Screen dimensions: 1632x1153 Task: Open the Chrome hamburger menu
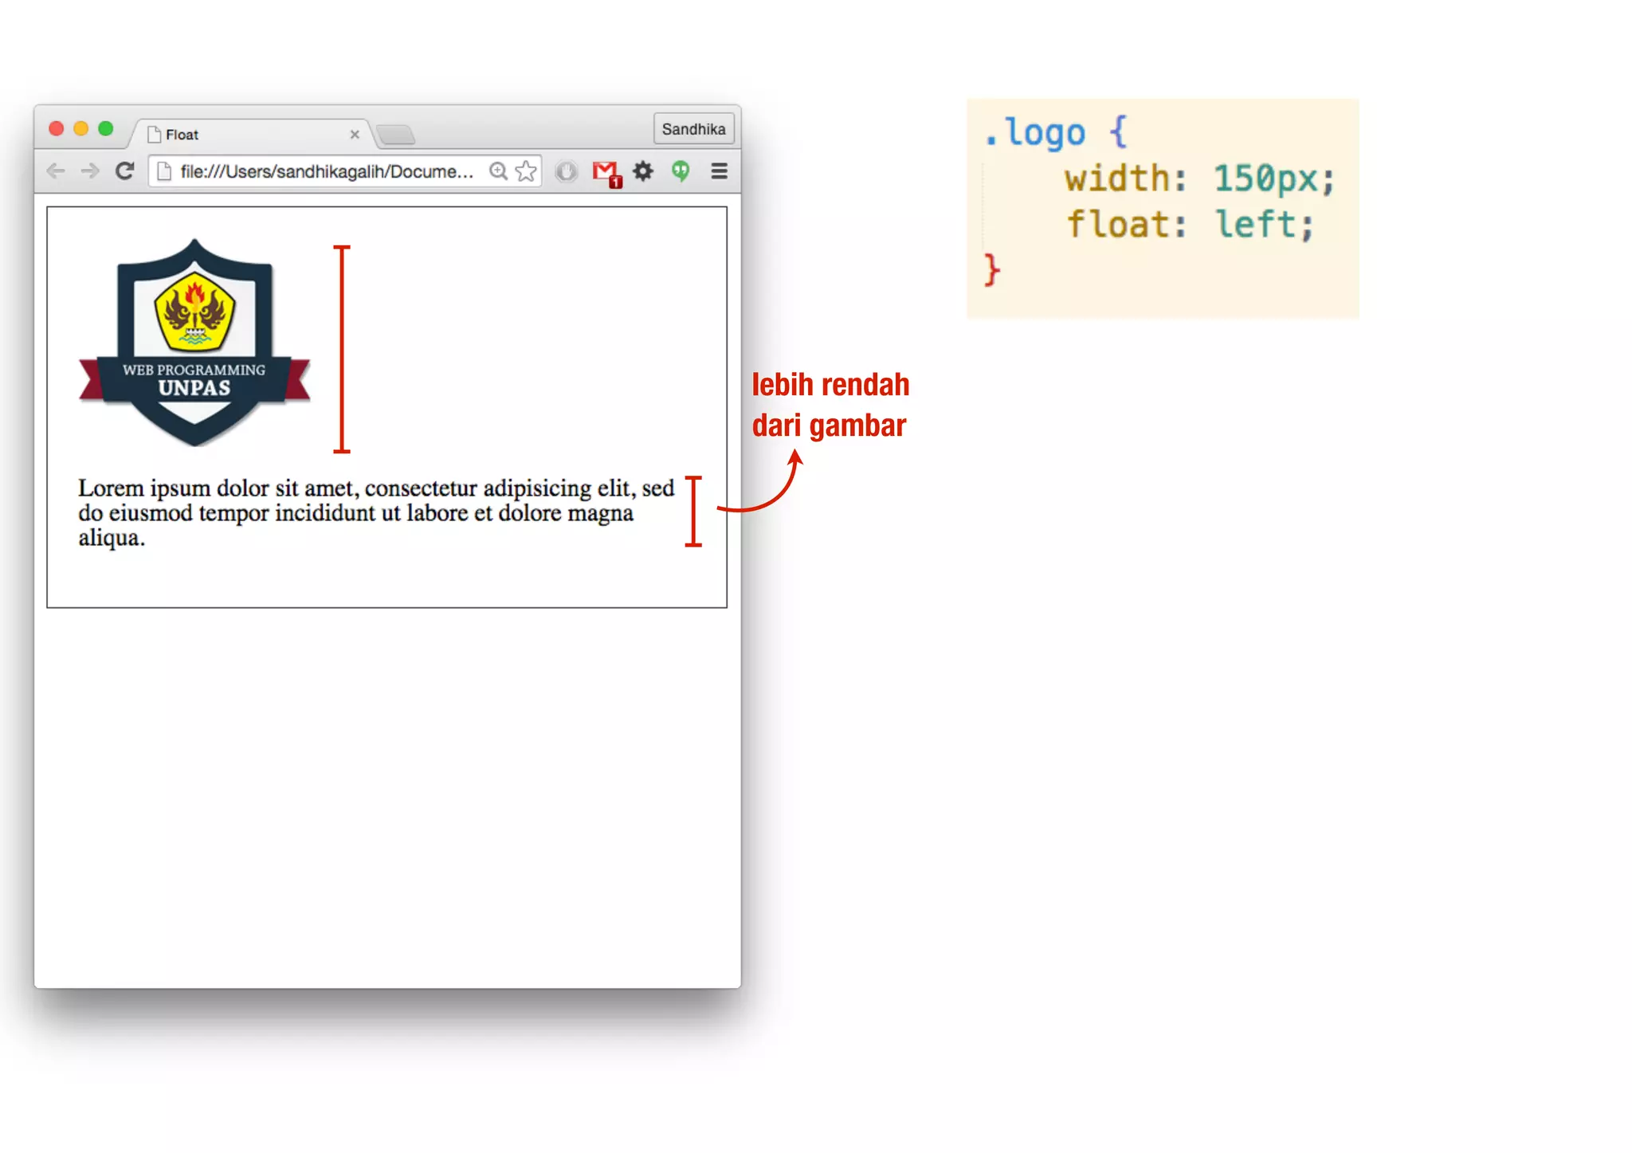point(719,171)
